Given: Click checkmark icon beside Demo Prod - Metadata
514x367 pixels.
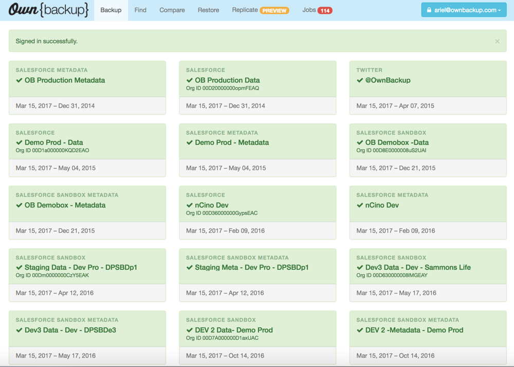Looking at the screenshot, I should (190, 143).
